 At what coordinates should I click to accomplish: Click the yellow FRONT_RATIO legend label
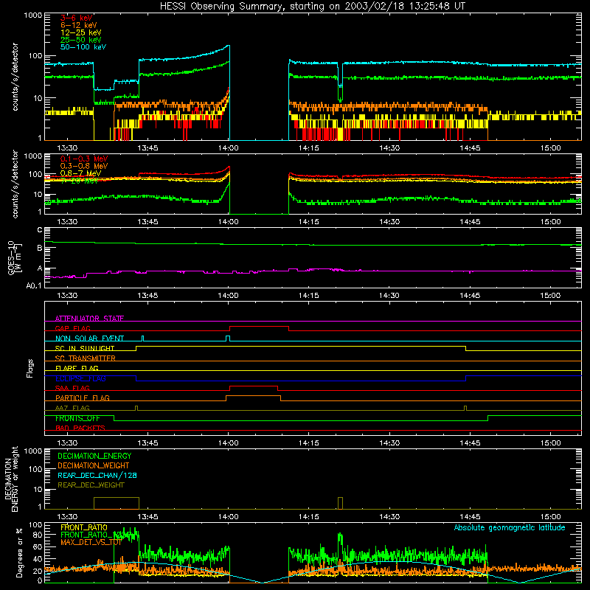(84, 527)
